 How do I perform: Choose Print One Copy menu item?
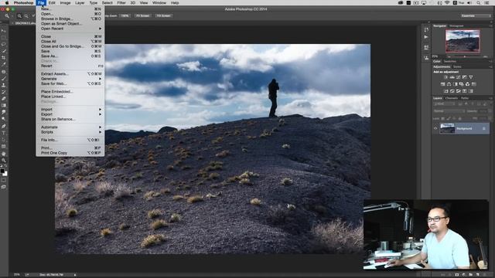[x=70, y=153]
